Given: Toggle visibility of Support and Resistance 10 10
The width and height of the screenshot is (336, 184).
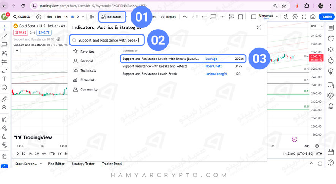Looking at the screenshot, I should (x=58, y=39).
